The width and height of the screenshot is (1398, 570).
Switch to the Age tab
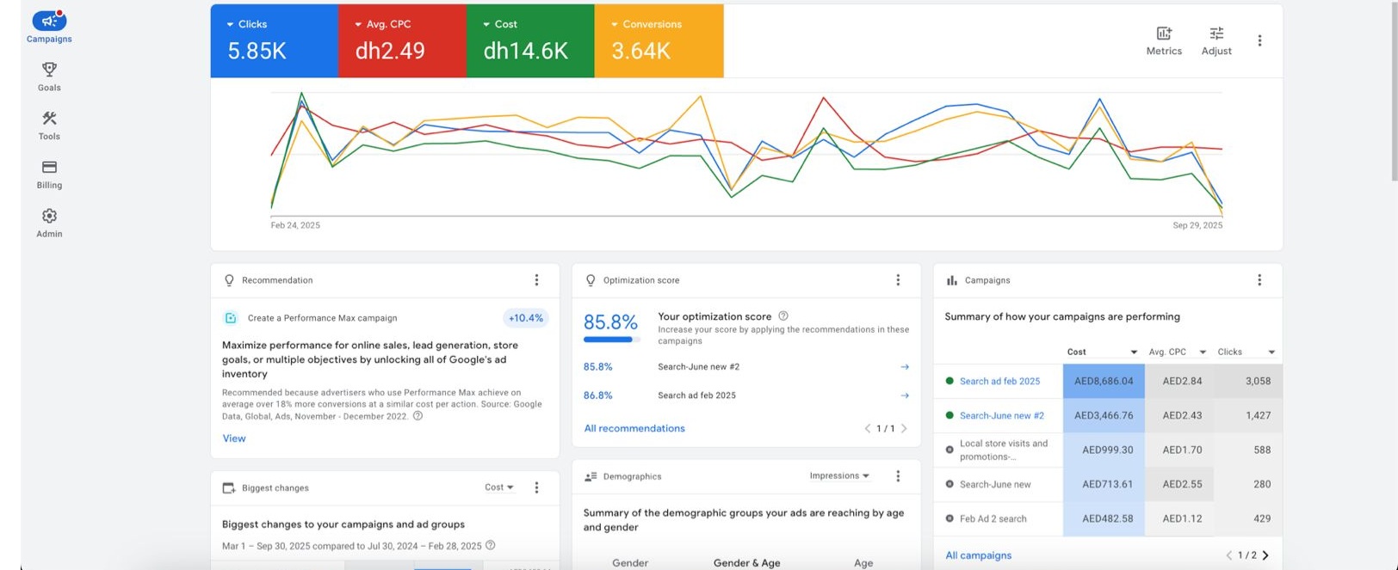point(863,563)
